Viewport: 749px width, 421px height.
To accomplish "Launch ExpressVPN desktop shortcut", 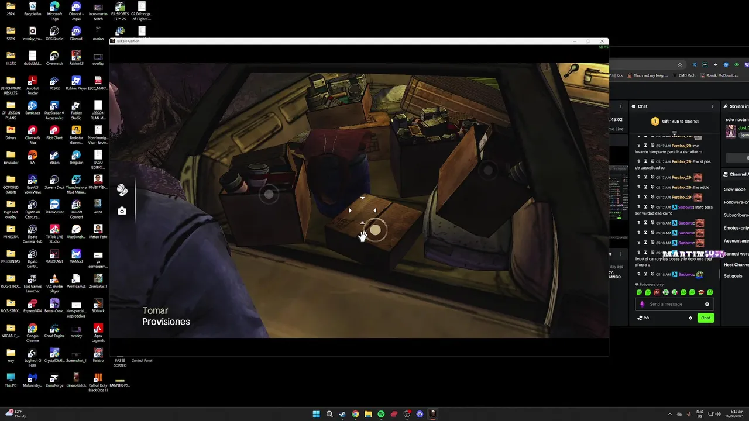I will (32, 305).
